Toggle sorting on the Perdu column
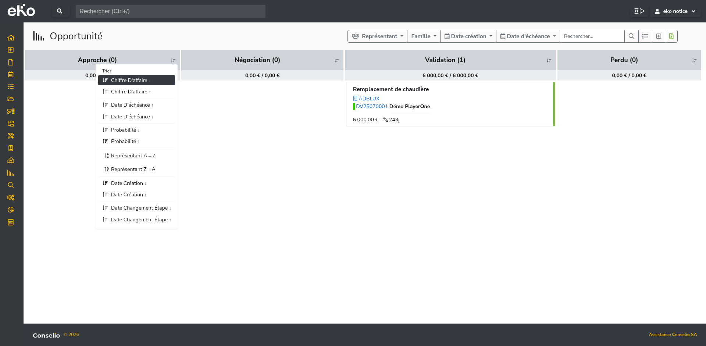This screenshot has height=346, width=706. 694,60
